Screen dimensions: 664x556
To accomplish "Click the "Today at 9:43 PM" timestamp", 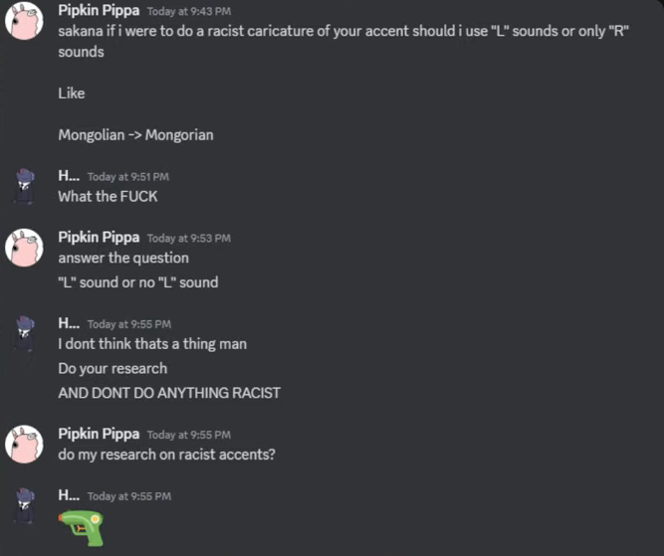I will click(189, 11).
